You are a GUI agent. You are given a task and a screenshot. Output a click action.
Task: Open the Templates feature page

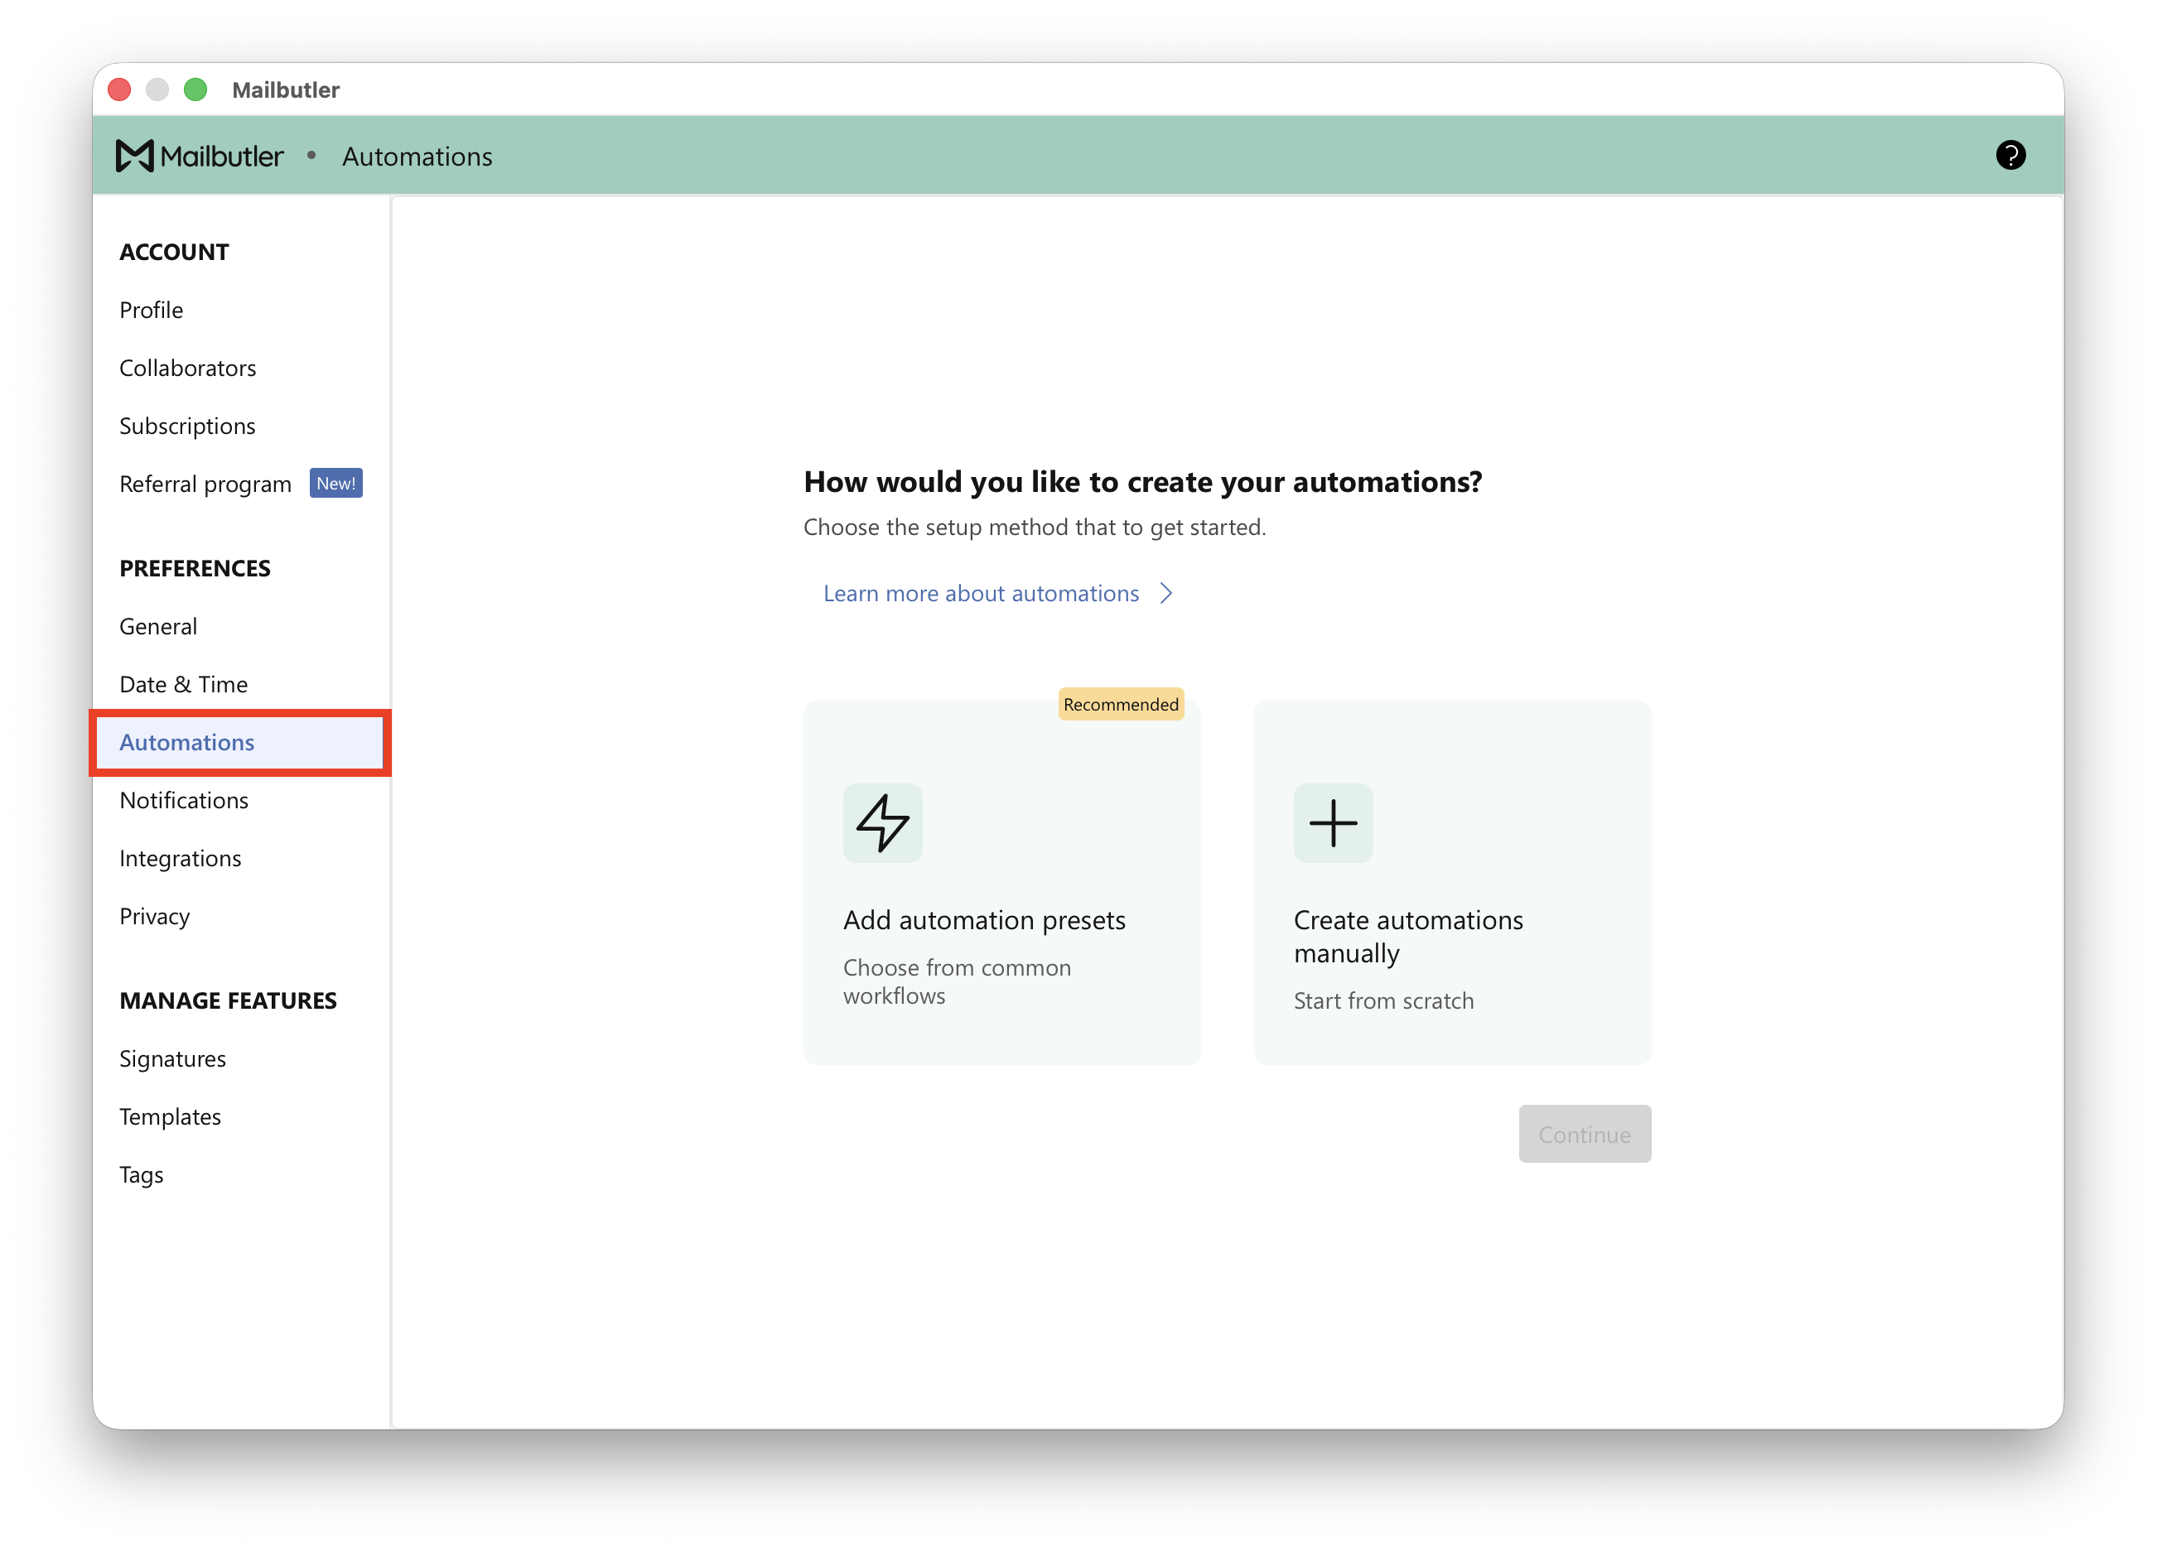[171, 1117]
